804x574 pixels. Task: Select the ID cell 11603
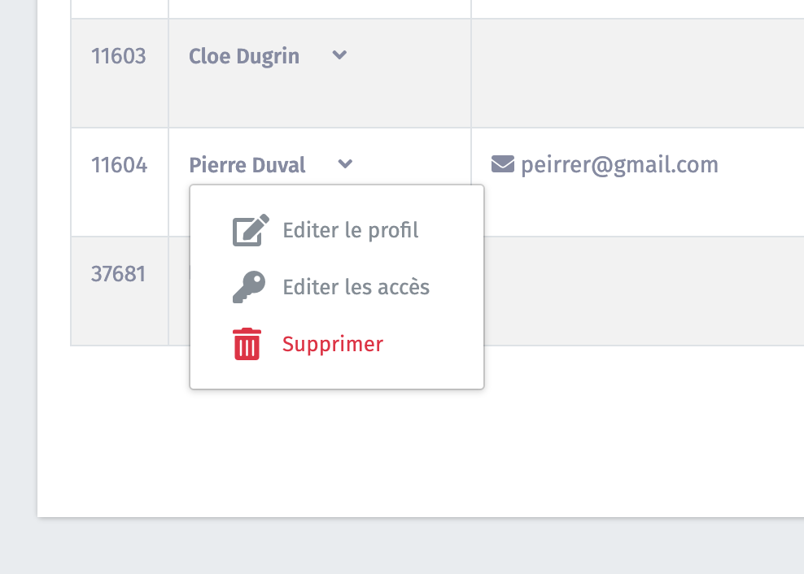click(x=119, y=56)
